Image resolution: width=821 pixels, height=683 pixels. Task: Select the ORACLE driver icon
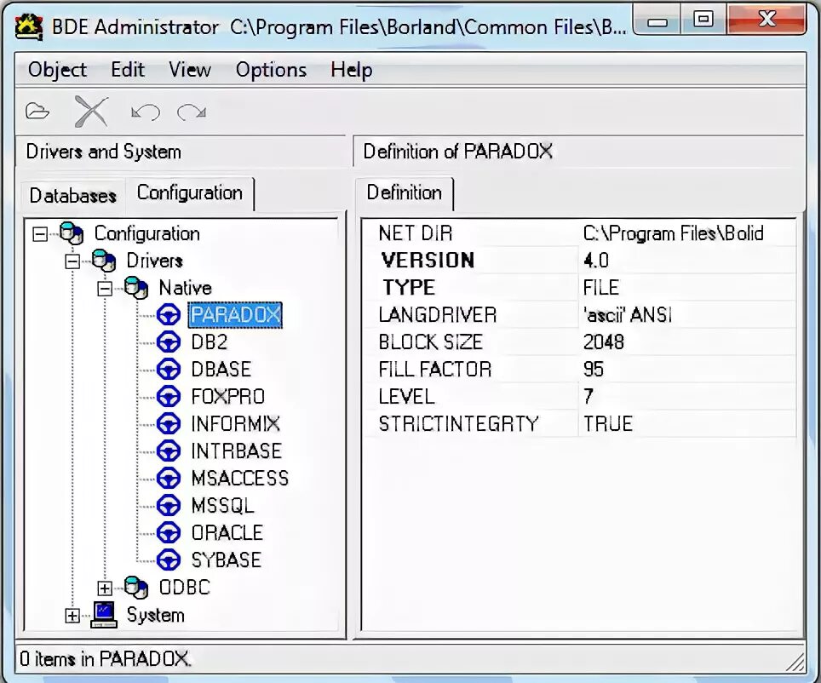(168, 532)
